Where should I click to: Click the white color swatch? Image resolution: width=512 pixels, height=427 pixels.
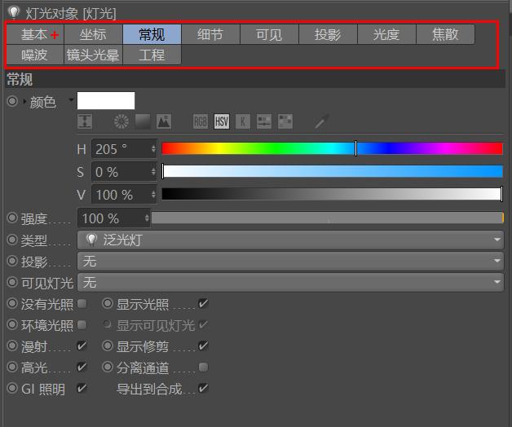pos(106,100)
